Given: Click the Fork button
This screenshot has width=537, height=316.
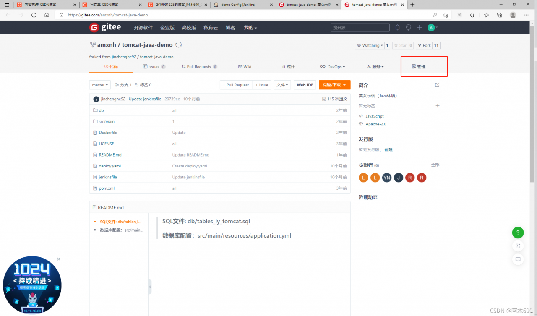Looking at the screenshot, I should coord(424,45).
